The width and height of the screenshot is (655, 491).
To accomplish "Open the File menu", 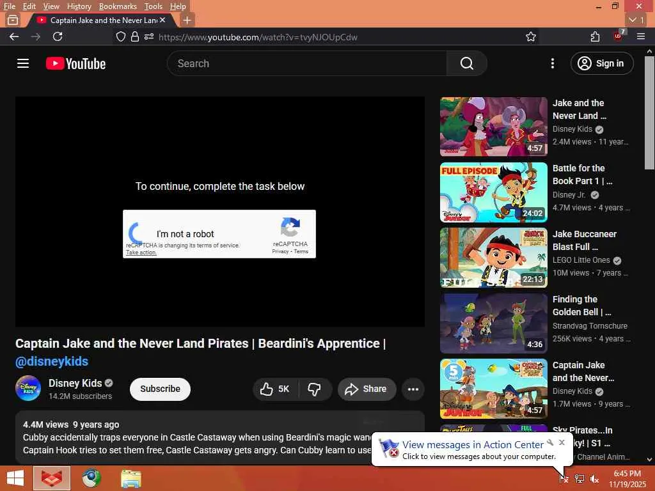I will pos(9,6).
